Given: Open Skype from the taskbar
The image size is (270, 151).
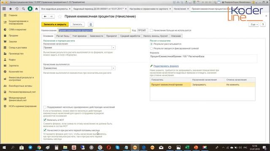Looking at the screenshot, I should point(117,147).
